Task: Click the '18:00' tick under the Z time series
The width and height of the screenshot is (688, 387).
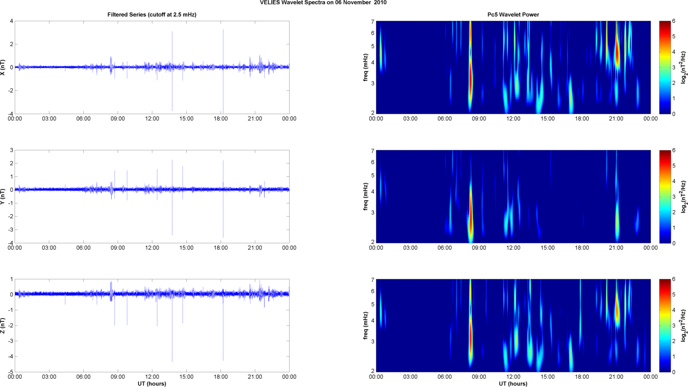Action: point(221,377)
